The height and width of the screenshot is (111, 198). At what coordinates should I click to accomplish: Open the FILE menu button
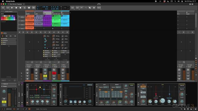click(x=3, y=8)
